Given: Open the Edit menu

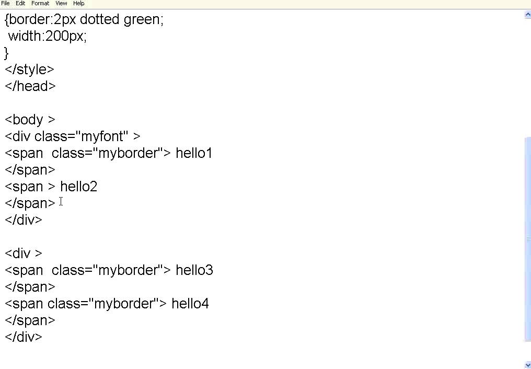Looking at the screenshot, I should 20,3.
